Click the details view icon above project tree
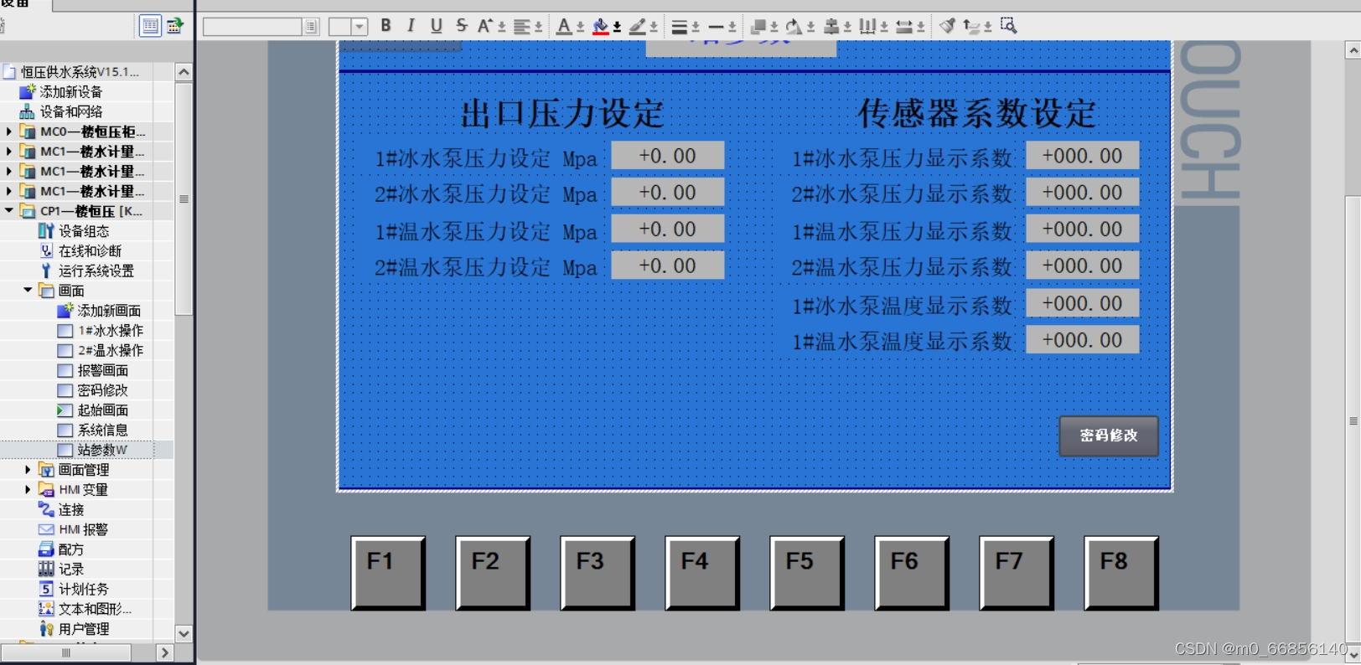 coord(150,26)
